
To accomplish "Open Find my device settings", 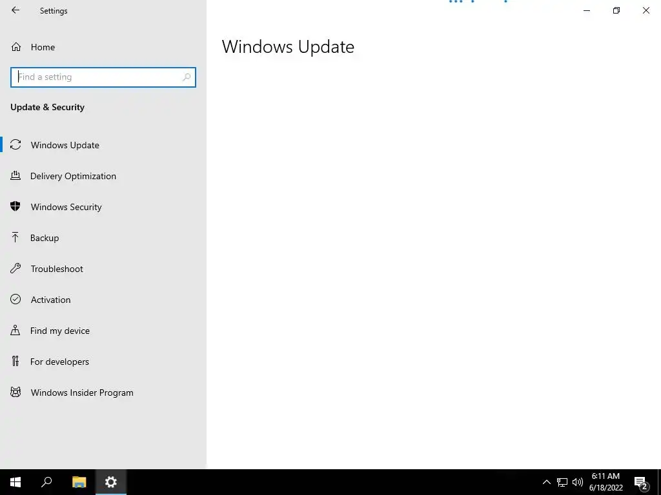I will click(103, 331).
